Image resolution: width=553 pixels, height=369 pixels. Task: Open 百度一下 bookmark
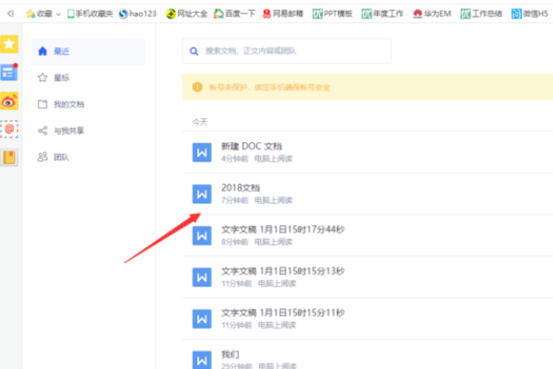coord(234,14)
